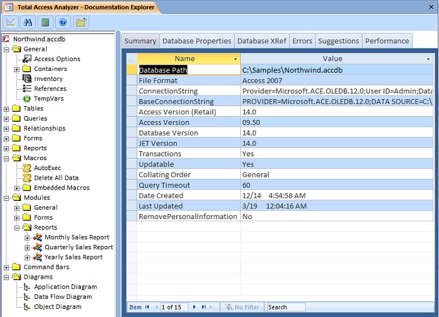
Task: Open the Name column dropdown arrow
Action: (x=235, y=59)
